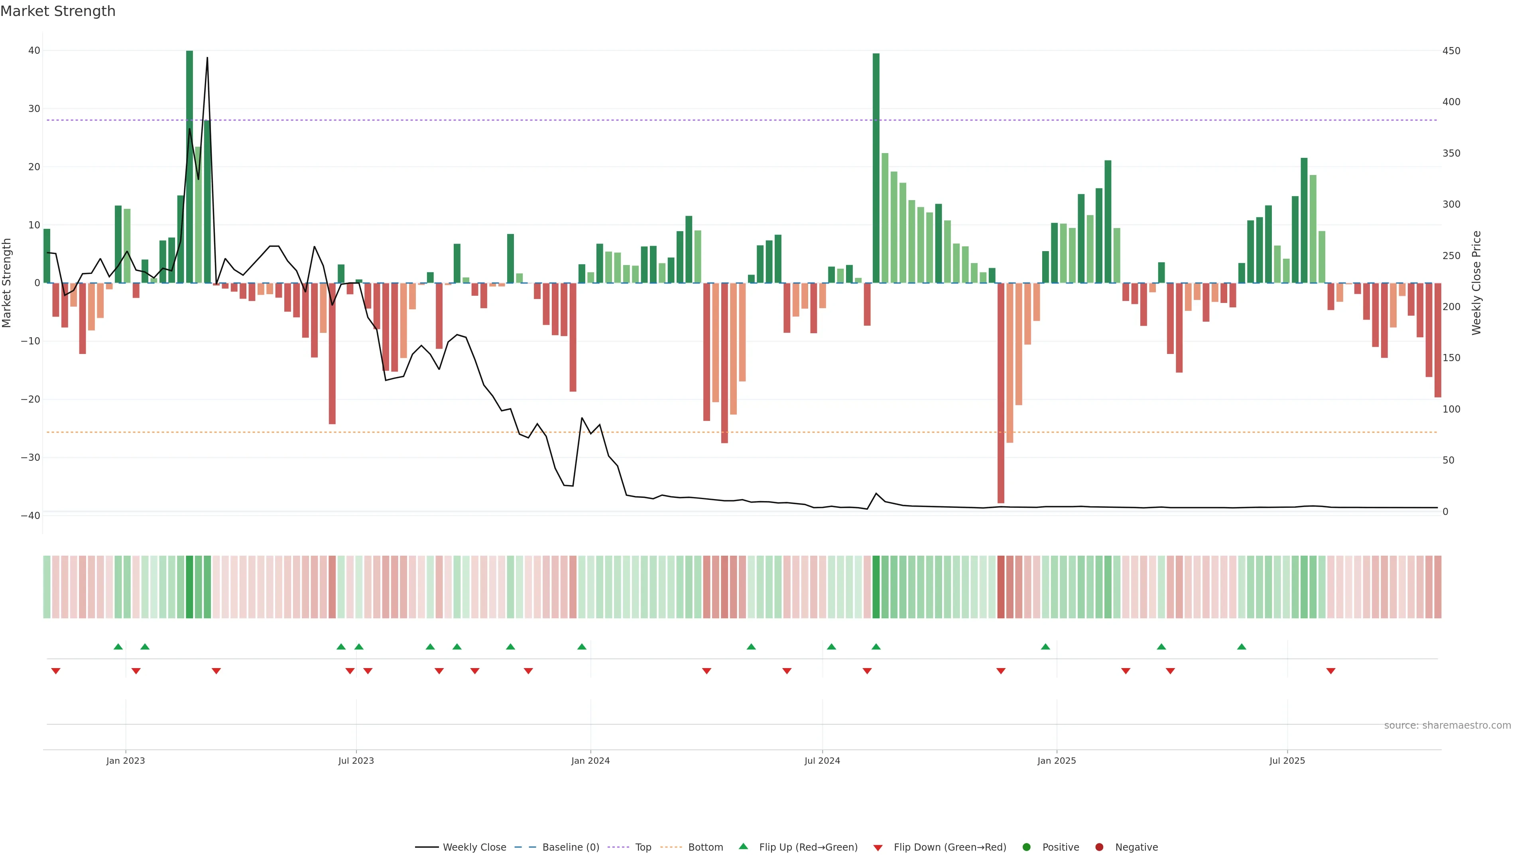The image size is (1531, 861).
Task: Click the Weekly Close Price axis title
Action: click(x=1477, y=283)
